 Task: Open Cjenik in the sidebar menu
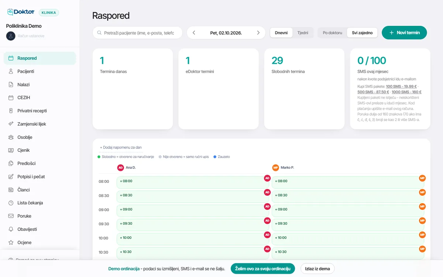click(x=40, y=150)
